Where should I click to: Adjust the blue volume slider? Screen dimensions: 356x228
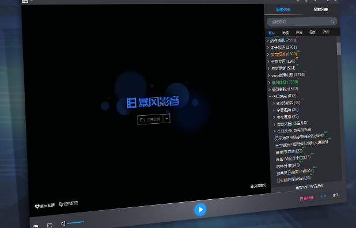(x=75, y=223)
